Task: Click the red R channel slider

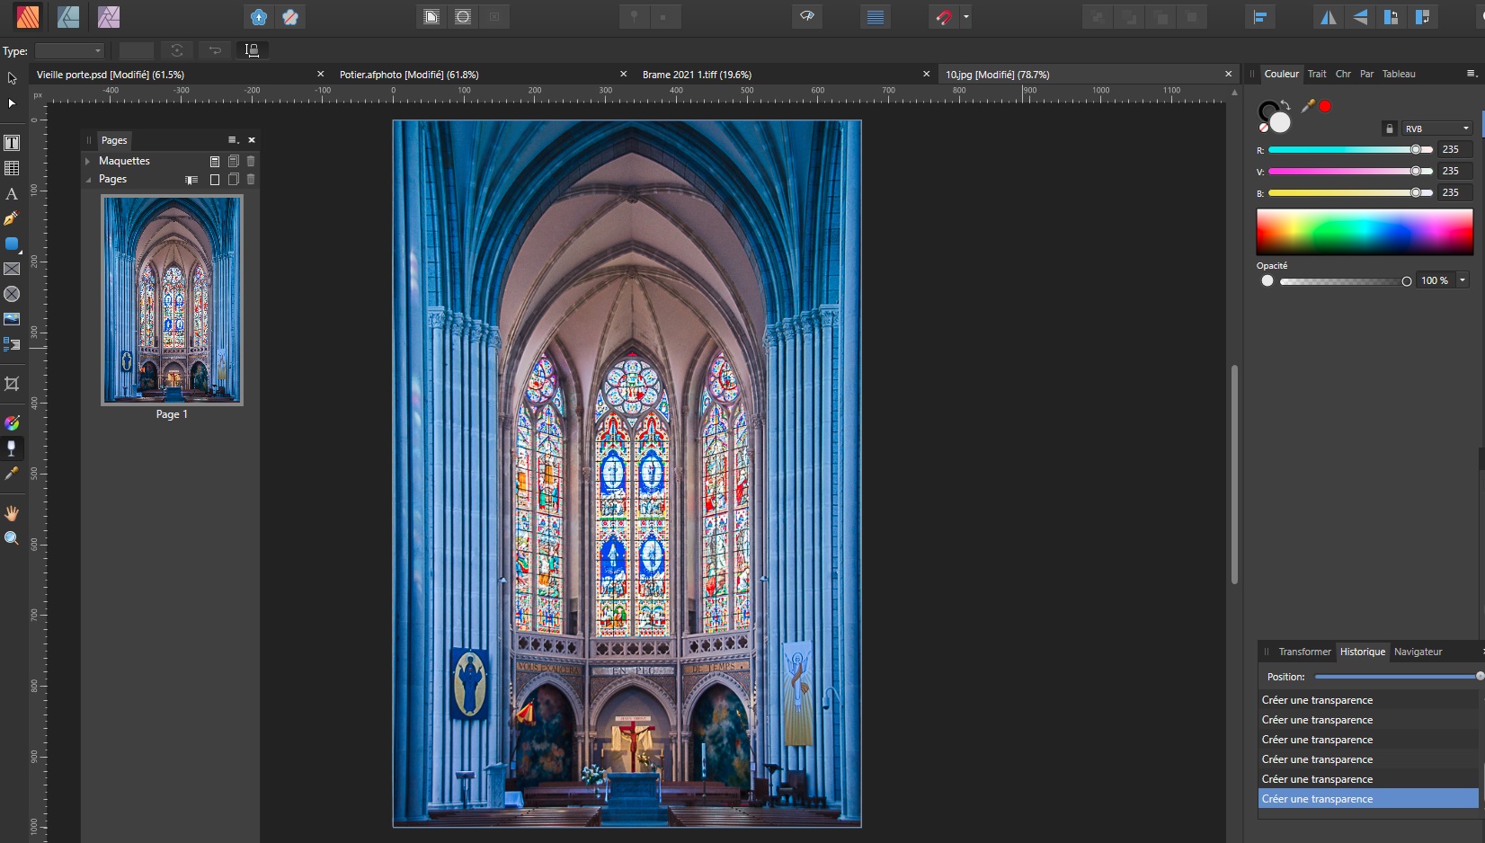Action: click(1349, 150)
